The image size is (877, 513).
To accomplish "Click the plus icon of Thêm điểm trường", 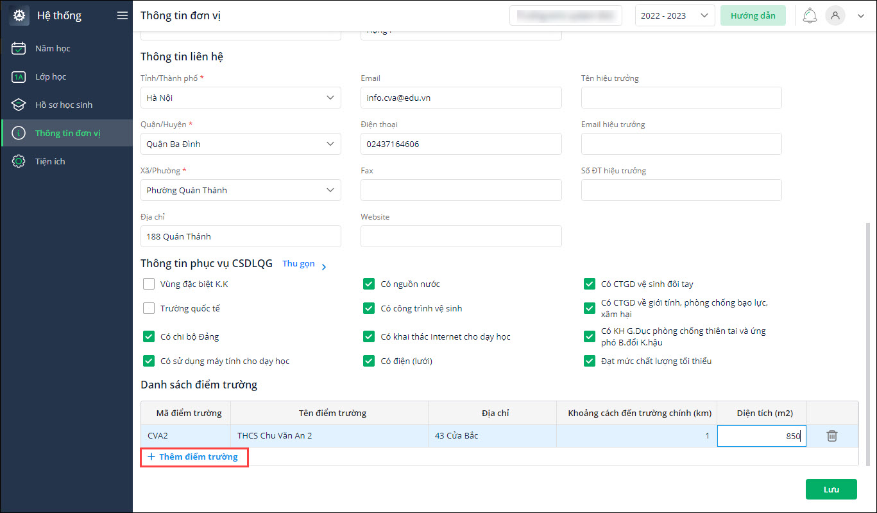I will [x=151, y=457].
